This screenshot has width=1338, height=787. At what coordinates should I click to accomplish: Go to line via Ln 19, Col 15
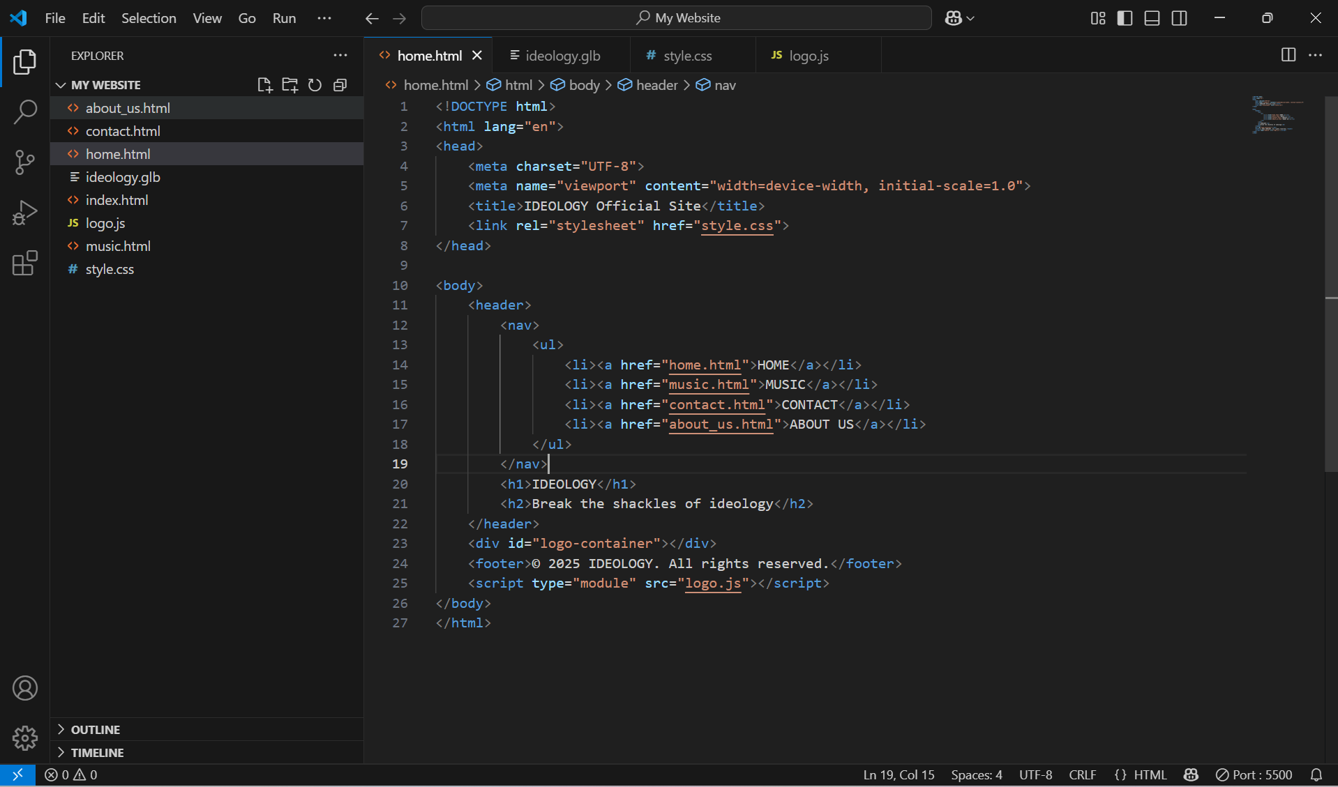[x=899, y=774]
